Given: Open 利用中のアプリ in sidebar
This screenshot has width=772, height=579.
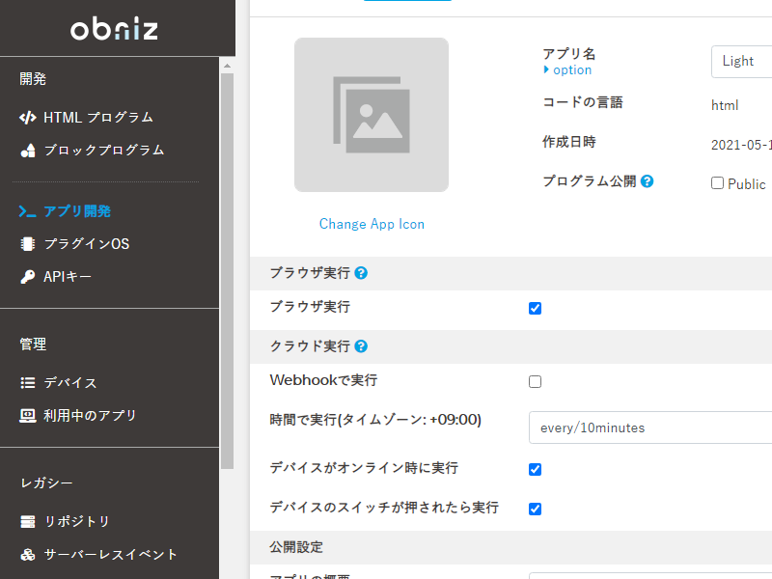Looking at the screenshot, I should pos(90,416).
